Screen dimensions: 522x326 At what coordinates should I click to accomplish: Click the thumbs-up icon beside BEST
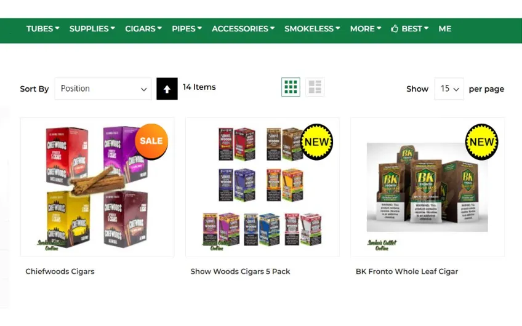pyautogui.click(x=395, y=29)
